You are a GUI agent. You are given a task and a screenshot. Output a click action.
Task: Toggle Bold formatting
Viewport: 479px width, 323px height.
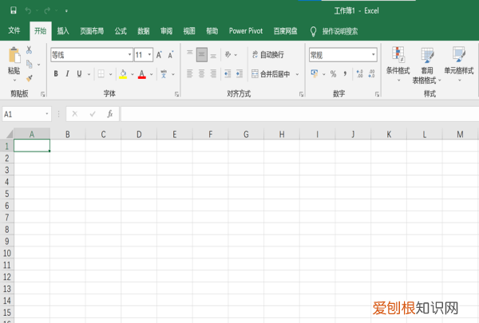56,73
